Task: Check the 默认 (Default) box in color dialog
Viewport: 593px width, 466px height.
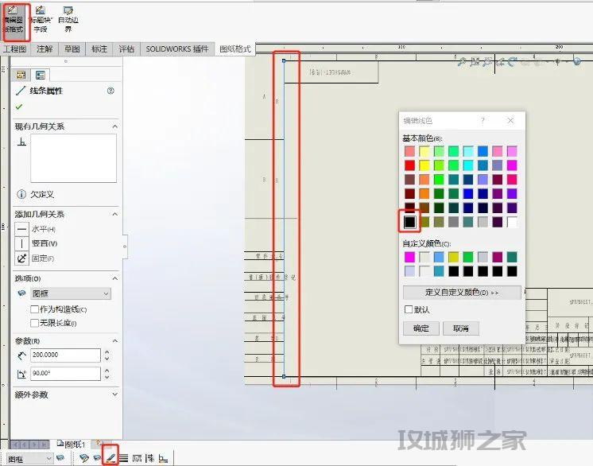Action: (x=409, y=309)
